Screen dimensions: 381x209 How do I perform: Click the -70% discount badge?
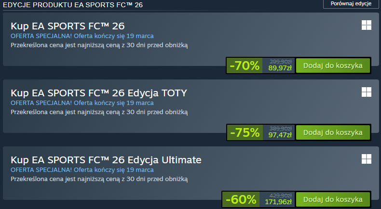tap(245, 65)
